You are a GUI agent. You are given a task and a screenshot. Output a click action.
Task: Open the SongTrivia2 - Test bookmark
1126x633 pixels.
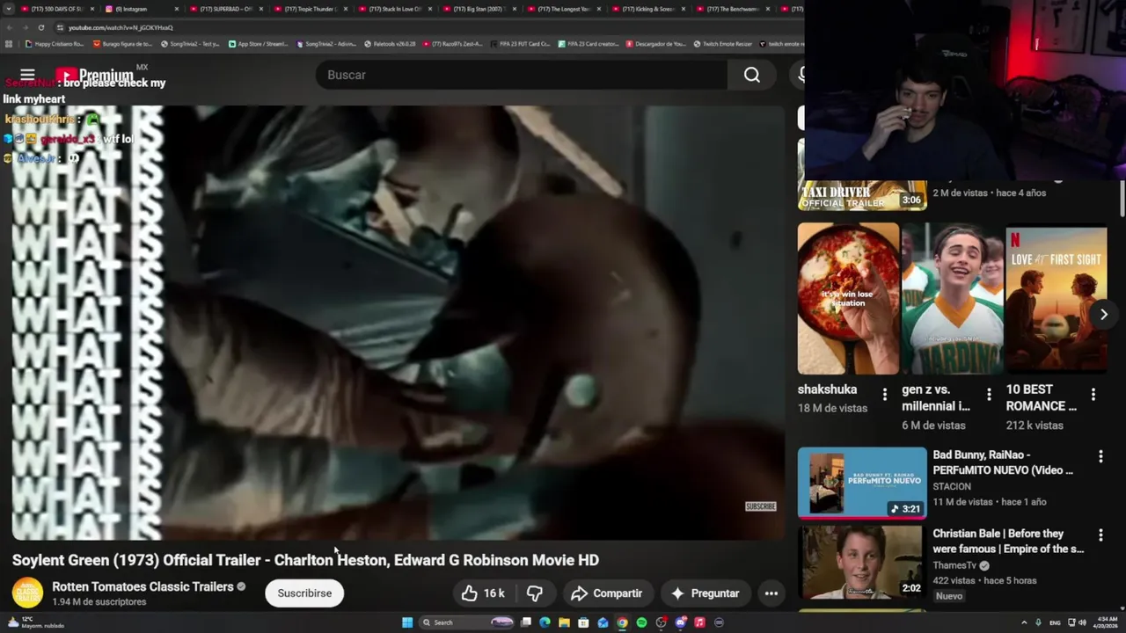(190, 43)
